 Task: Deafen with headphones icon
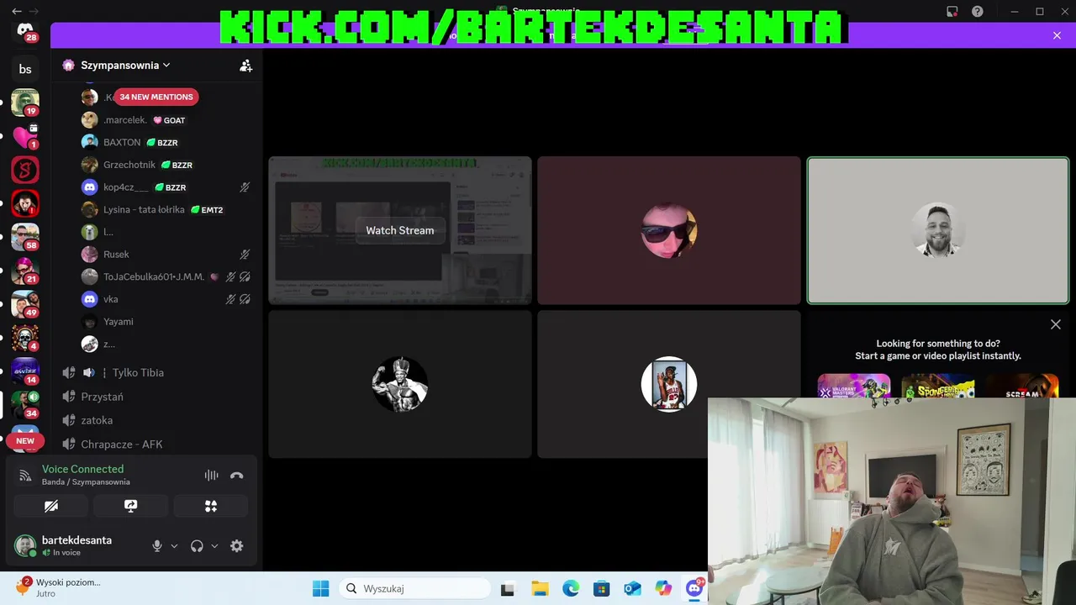pos(197,546)
